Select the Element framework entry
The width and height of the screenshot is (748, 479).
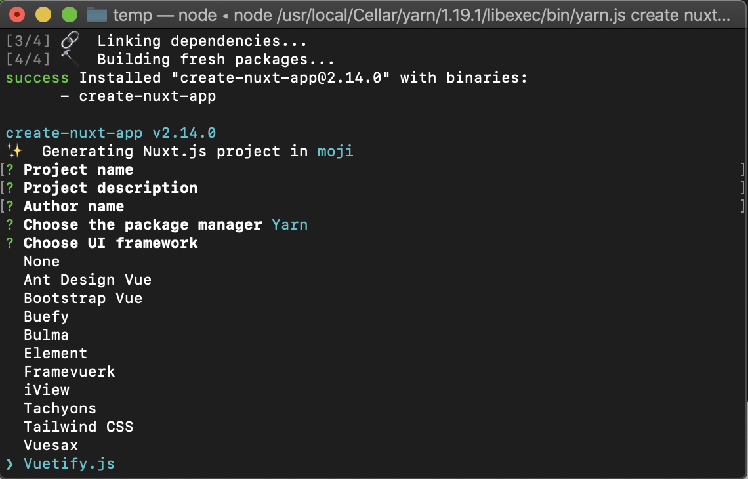[x=56, y=353]
